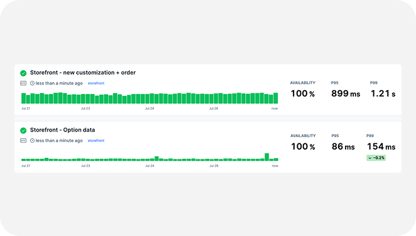Click the last bar in the new customization chart
Image resolution: width=416 pixels, height=236 pixels.
(276, 98)
